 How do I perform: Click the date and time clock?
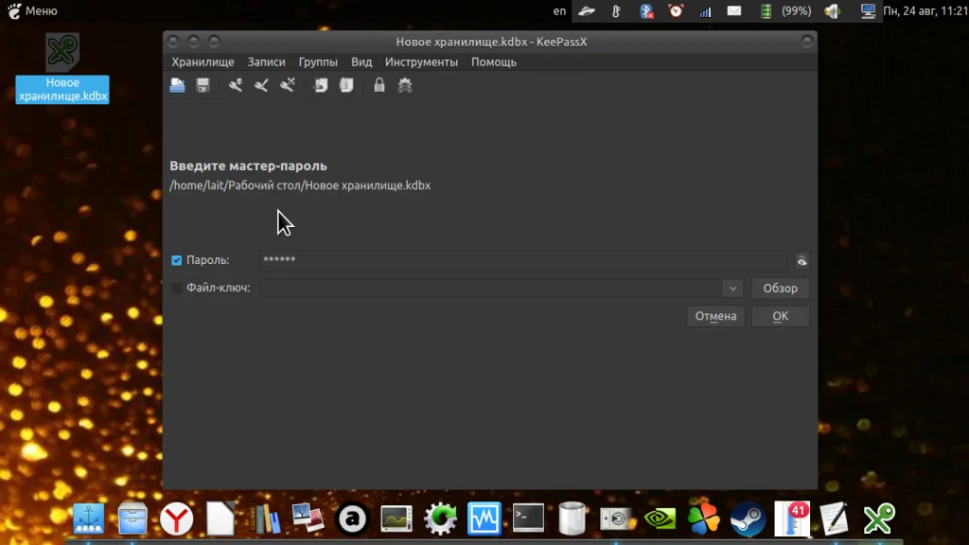pyautogui.click(x=925, y=10)
